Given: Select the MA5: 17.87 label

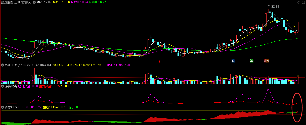Looking at the screenshot, I should [x=44, y=2].
